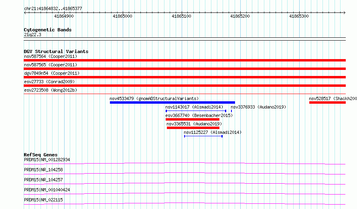This screenshot has height=209, width=357.
Task: Click ruler position 41865300
Action: pyautogui.click(x=299, y=16)
